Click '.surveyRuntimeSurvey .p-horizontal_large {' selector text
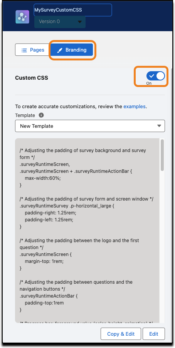Screen dimensions: 175x348 coord(67,206)
